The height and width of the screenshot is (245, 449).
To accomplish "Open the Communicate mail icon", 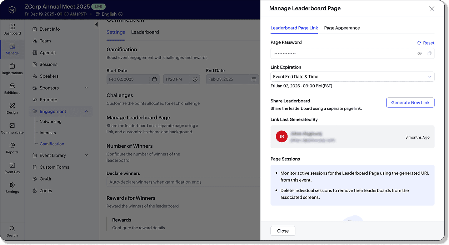I will tap(12, 126).
